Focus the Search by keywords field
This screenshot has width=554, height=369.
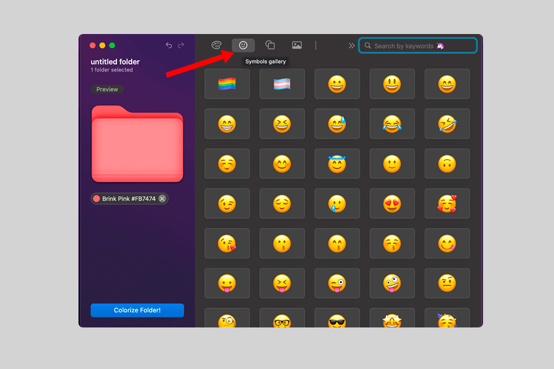[x=418, y=46]
